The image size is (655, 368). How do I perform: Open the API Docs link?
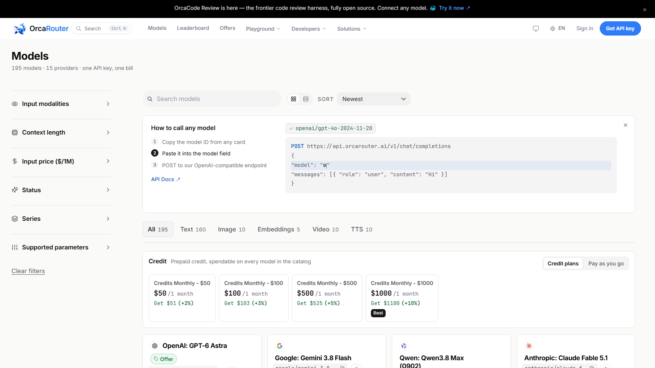166,180
